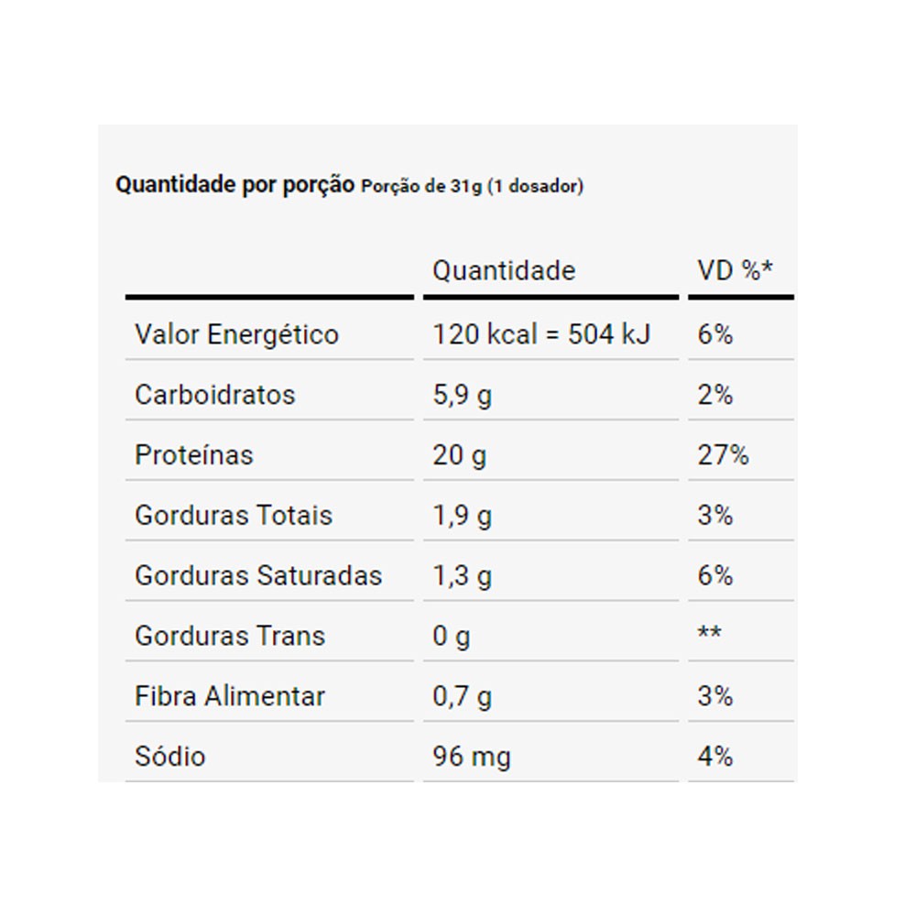Select the 'Porção de 31g (1 dosador)' text
The height and width of the screenshot is (916, 916).
coord(472,187)
